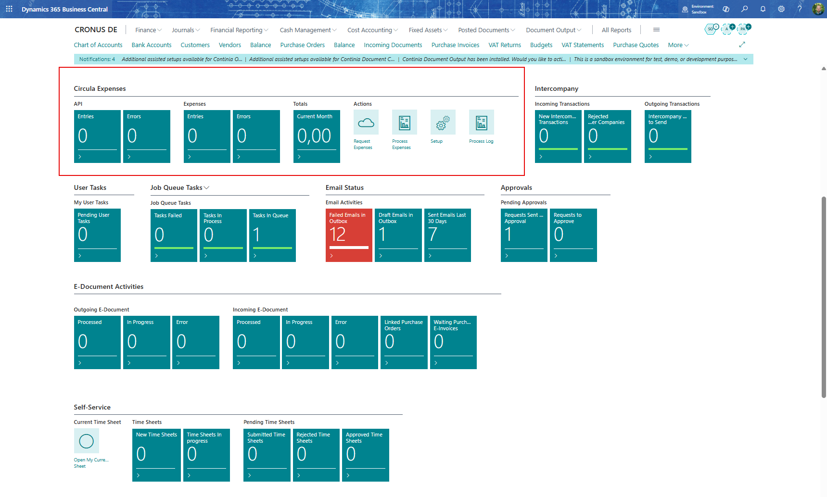827x497 pixels.
Task: Expand the notifications bar chevron
Action: click(x=746, y=59)
